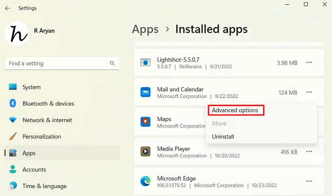Click the Mail and Calendar app icon
This screenshot has width=332, height=196.
coord(146,92)
